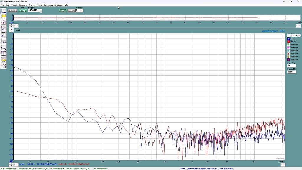Toggle the dark red unknown curve marker

point(288,54)
